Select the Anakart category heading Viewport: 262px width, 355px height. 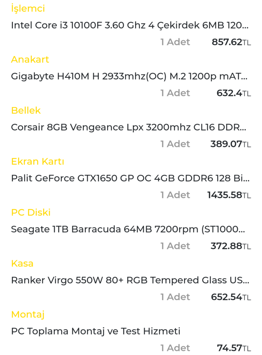point(30,60)
